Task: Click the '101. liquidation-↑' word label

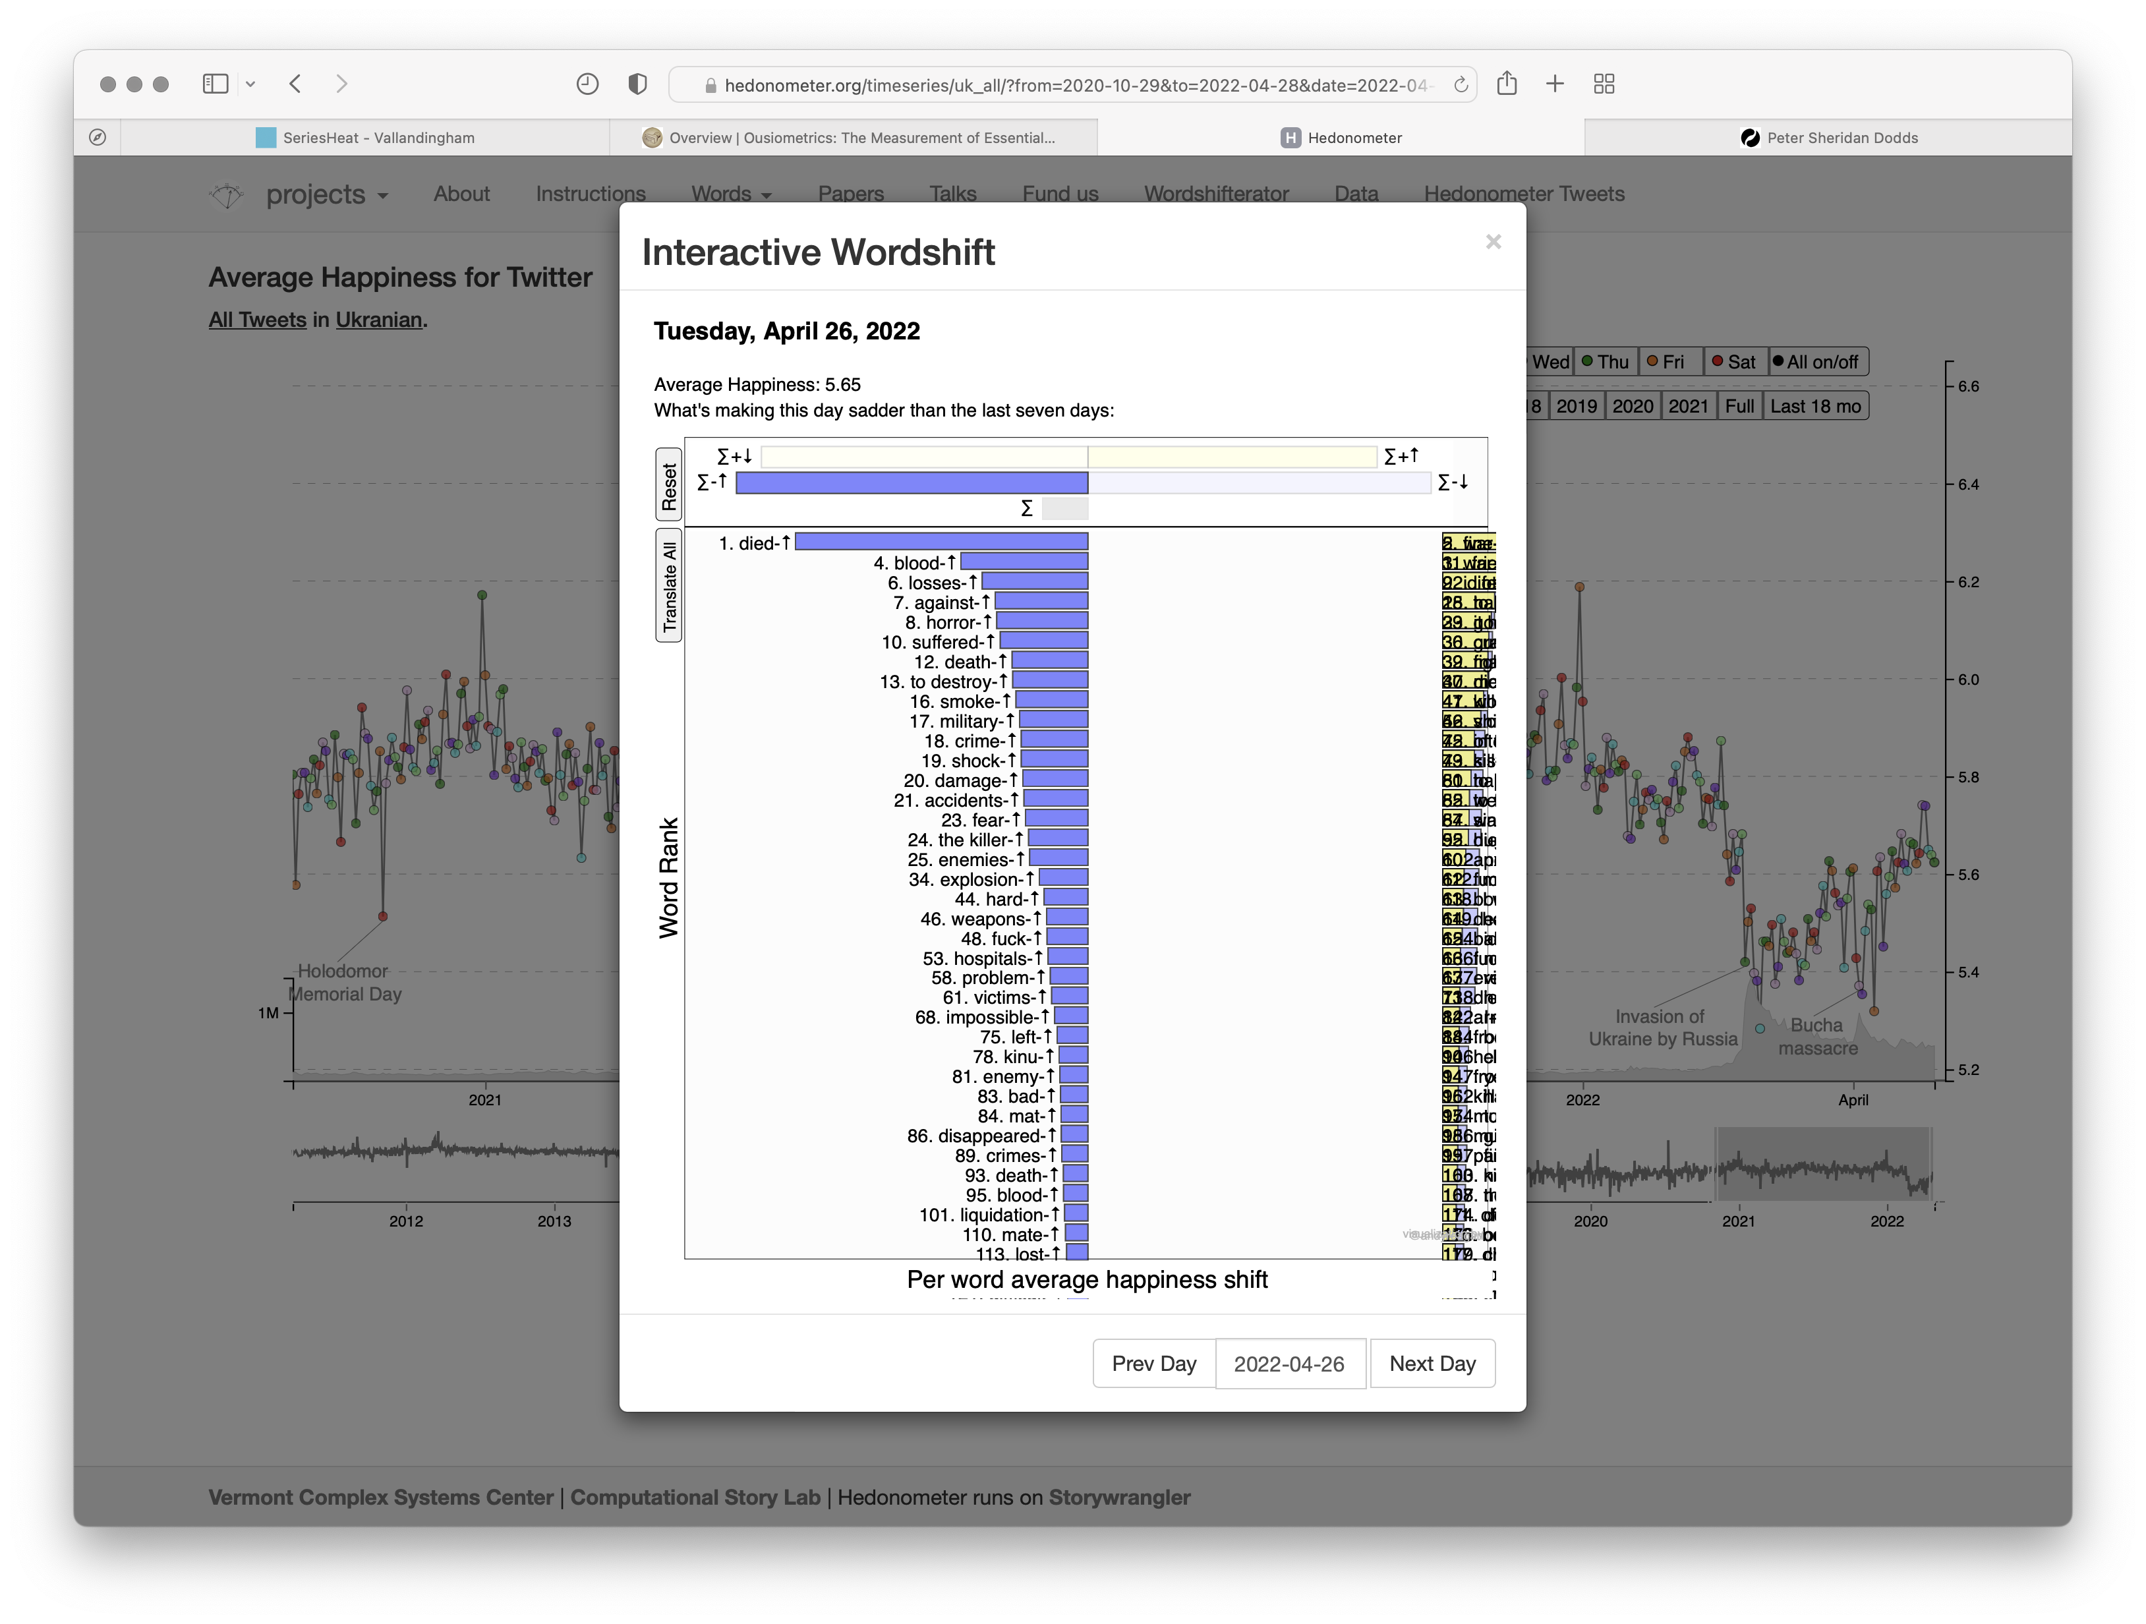Action: pyautogui.click(x=989, y=1215)
